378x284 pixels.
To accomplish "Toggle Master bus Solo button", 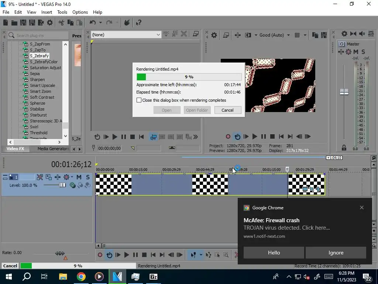I will coord(363,52).
